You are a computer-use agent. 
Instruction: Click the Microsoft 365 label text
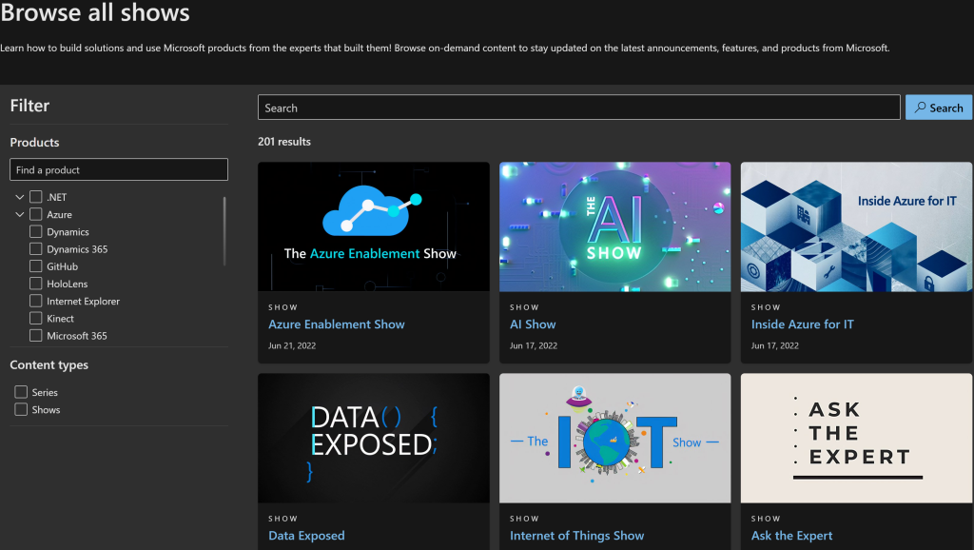tap(77, 336)
